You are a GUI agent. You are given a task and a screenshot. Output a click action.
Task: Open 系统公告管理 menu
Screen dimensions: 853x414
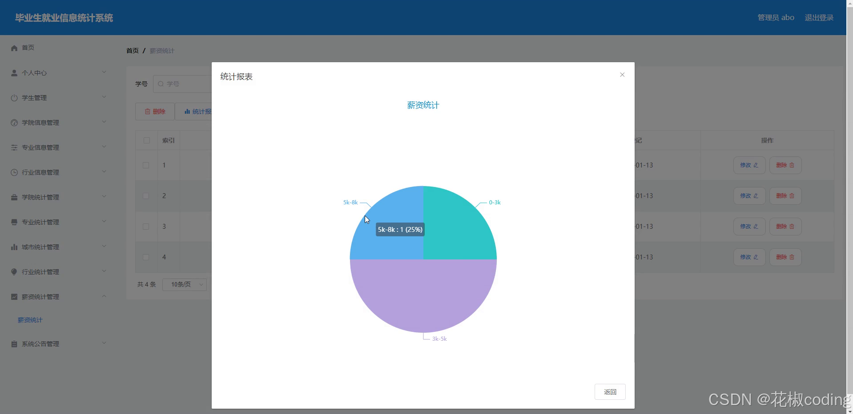tap(59, 344)
